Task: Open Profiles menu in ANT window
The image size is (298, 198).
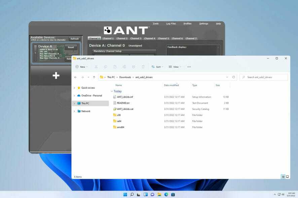Action: tap(187, 24)
